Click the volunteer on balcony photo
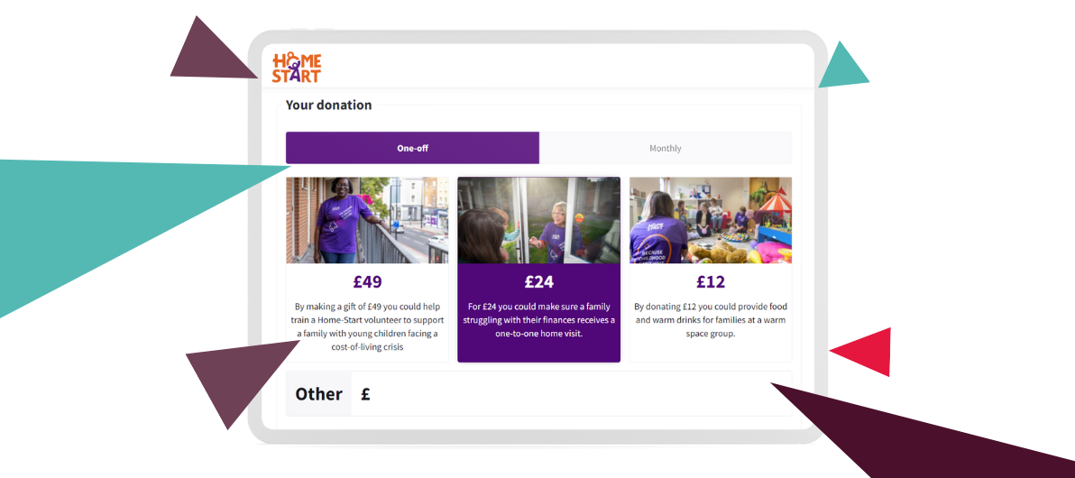1075x478 pixels. [x=367, y=220]
